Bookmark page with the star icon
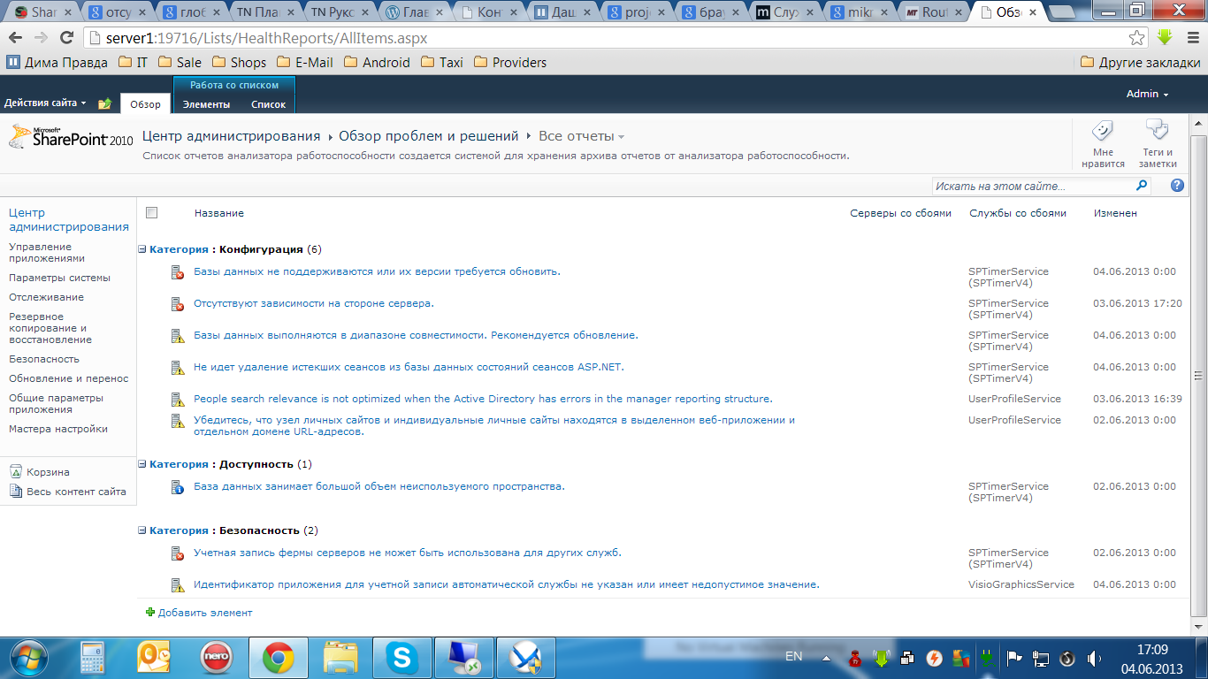Viewport: 1208px width, 679px height. pos(1137,38)
